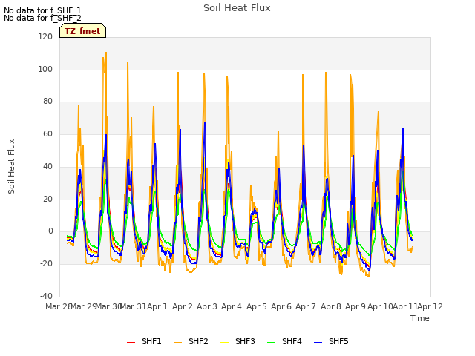Image resolution: width=475 pixels, height=356 pixels.
Task: Click the SHF4 green legend swatch
Action: [x=272, y=343]
